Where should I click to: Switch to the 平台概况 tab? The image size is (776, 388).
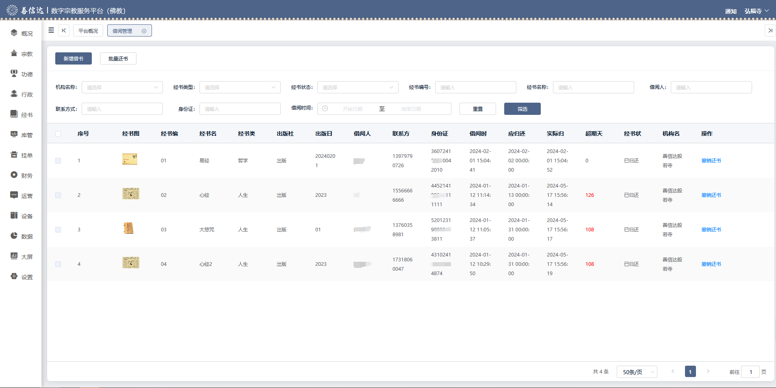88,31
